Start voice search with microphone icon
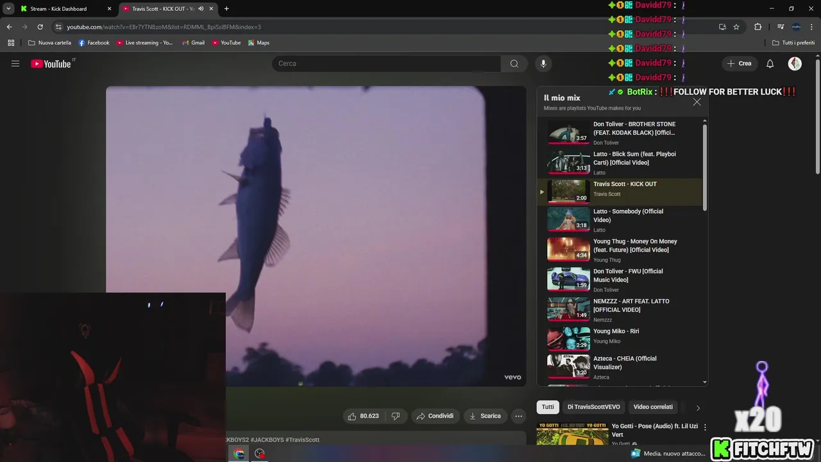 tap(543, 64)
